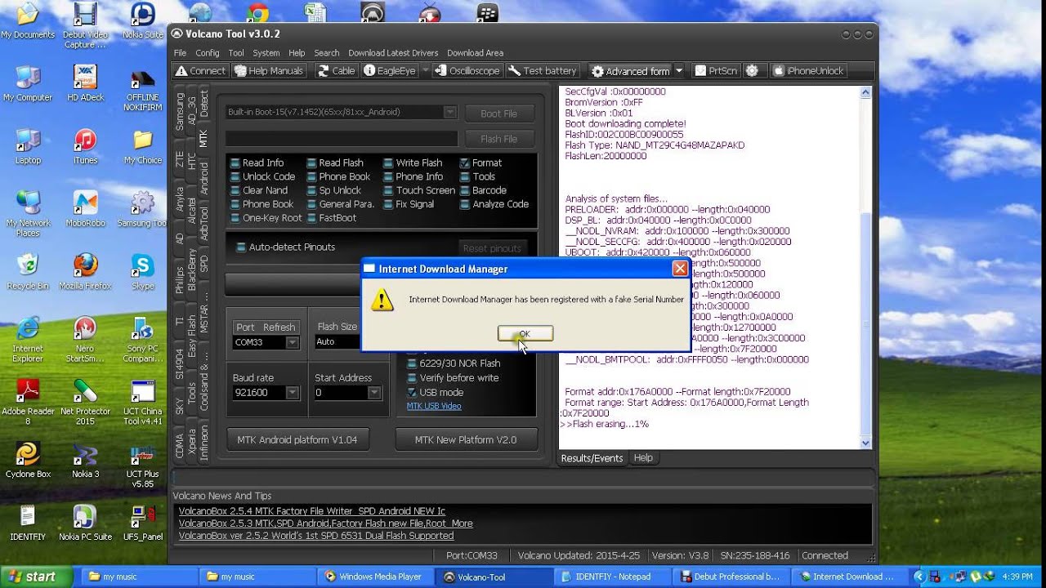Open iTunes desktop icon
Image resolution: width=1046 pixels, height=588 pixels.
[x=85, y=145]
